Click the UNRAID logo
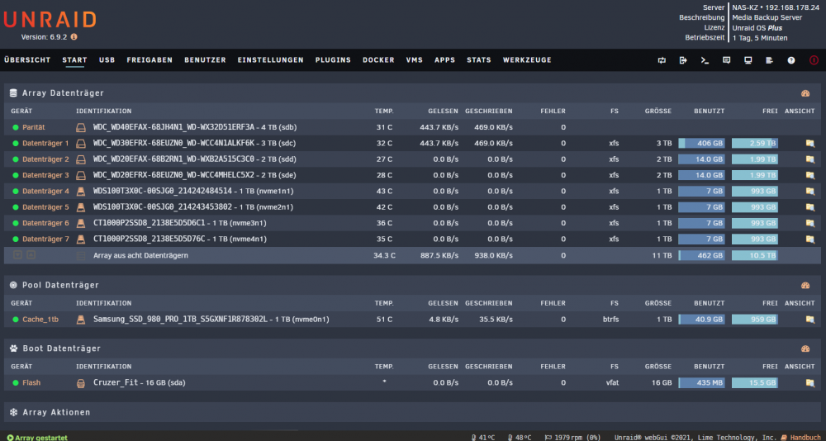826x441 pixels. (x=50, y=20)
